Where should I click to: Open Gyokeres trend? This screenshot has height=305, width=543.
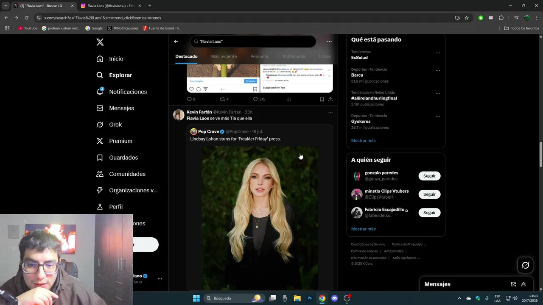pyautogui.click(x=361, y=122)
